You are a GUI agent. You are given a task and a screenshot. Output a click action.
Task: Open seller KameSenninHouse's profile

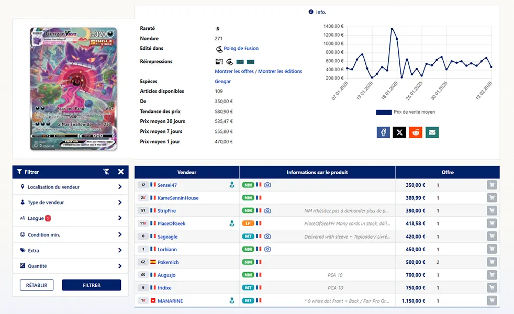[178, 198]
